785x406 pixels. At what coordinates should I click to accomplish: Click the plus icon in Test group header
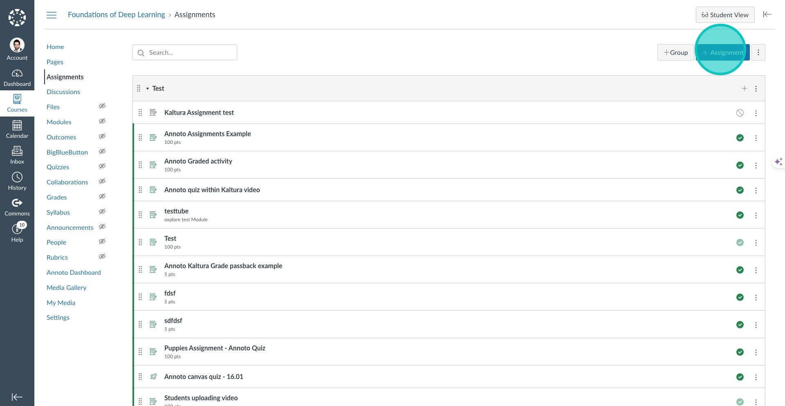744,88
